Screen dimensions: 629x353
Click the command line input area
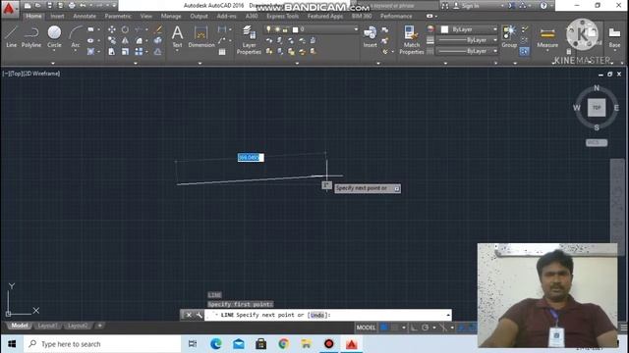327,315
